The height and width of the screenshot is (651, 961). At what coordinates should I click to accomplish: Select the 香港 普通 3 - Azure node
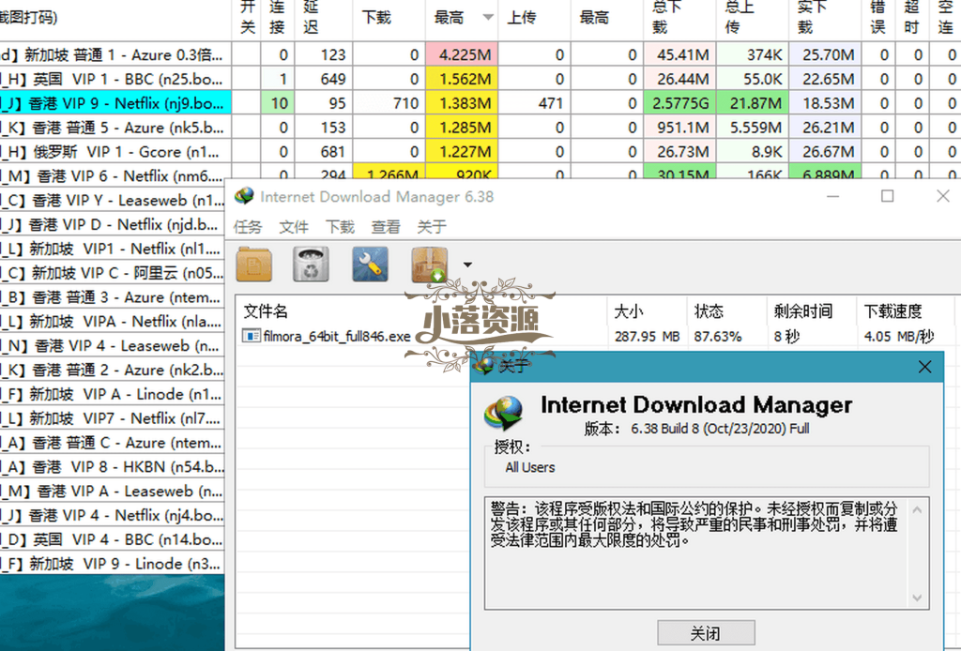pos(113,297)
